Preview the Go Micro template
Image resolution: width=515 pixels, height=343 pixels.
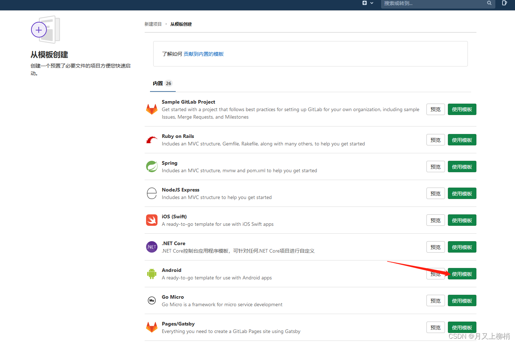coord(436,301)
